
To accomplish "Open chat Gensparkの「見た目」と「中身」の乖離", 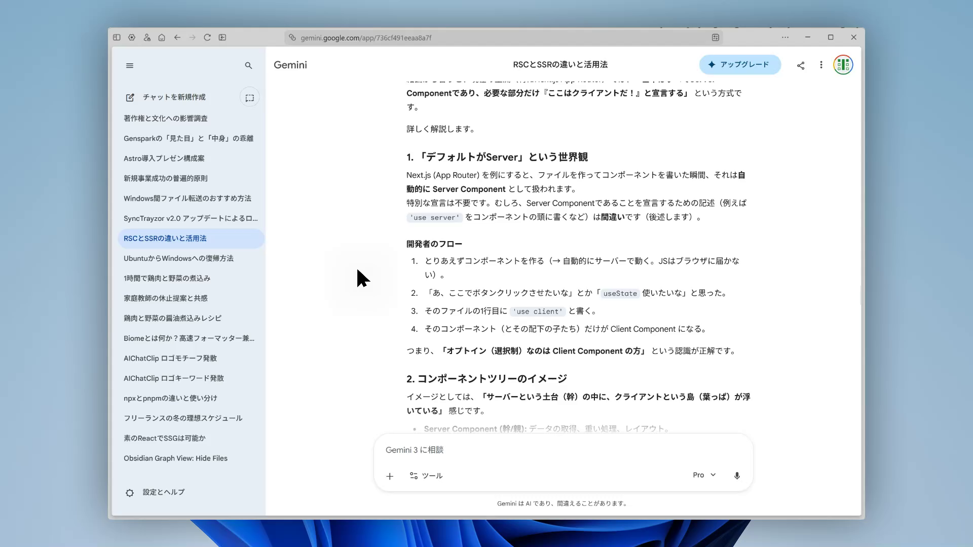I will [x=191, y=138].
